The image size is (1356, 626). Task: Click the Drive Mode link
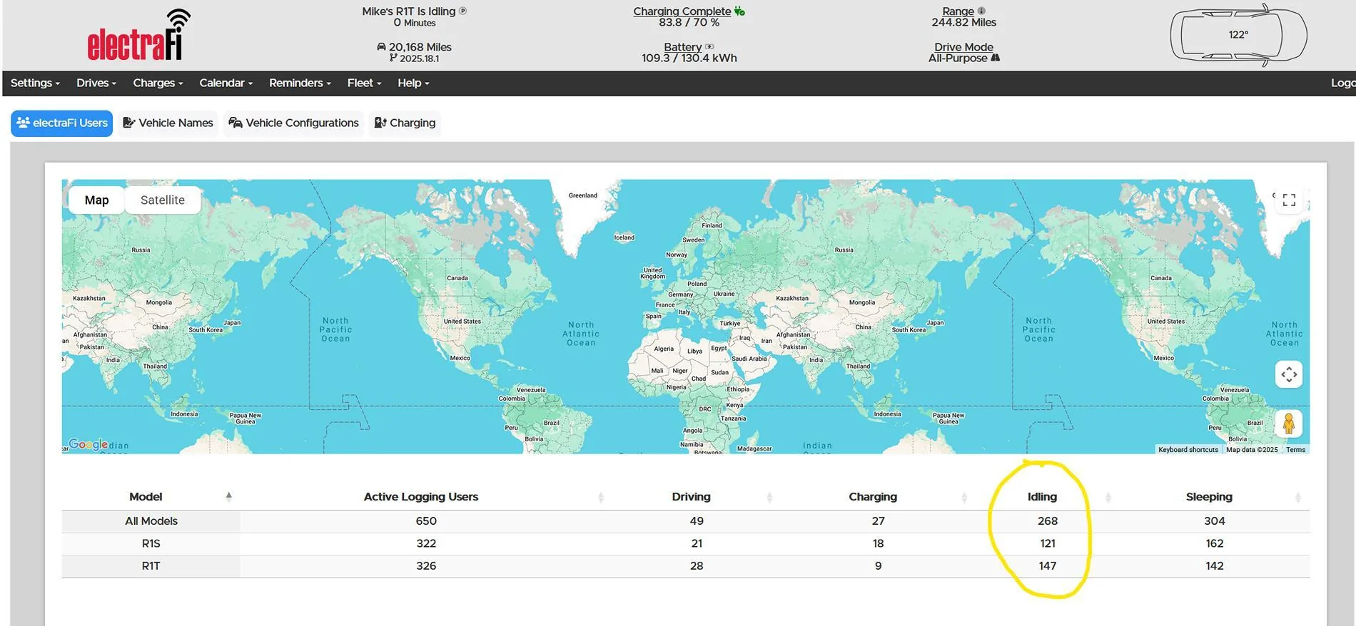963,47
